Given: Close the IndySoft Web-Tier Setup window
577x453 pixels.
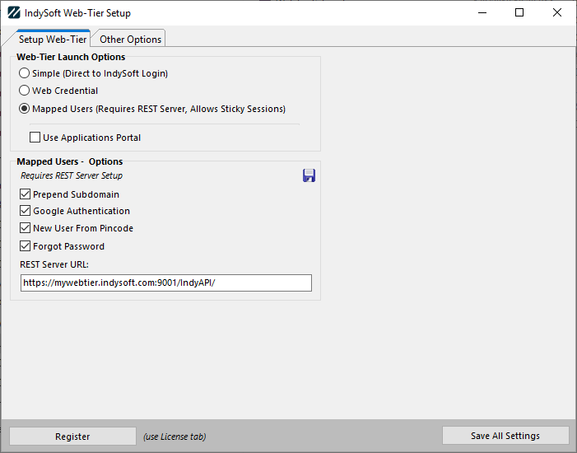Looking at the screenshot, I should click(x=557, y=13).
